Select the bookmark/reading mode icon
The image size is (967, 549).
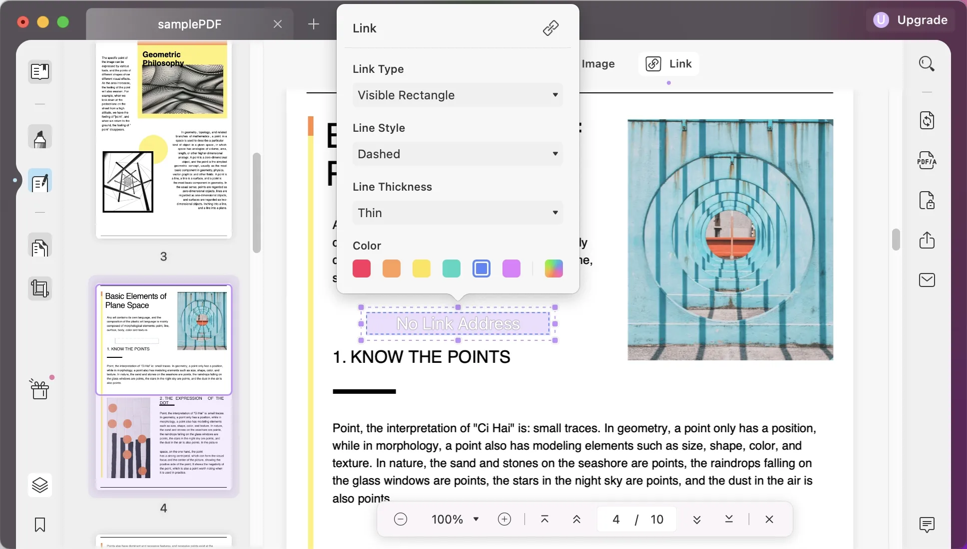pyautogui.click(x=39, y=71)
